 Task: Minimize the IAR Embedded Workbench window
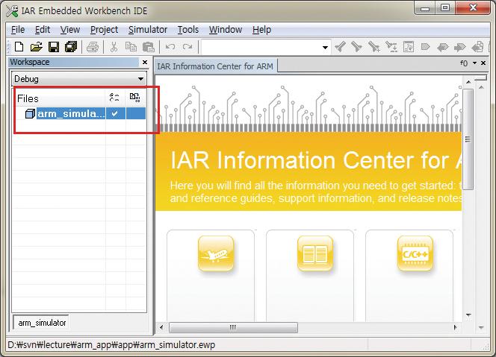[425, 8]
